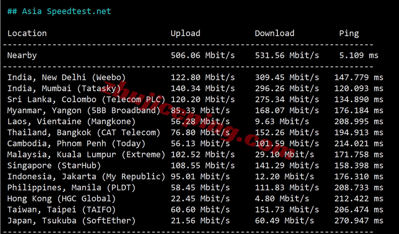
Task: Click Hong Kong download 4.80 Mbit/s
Action: [282, 199]
